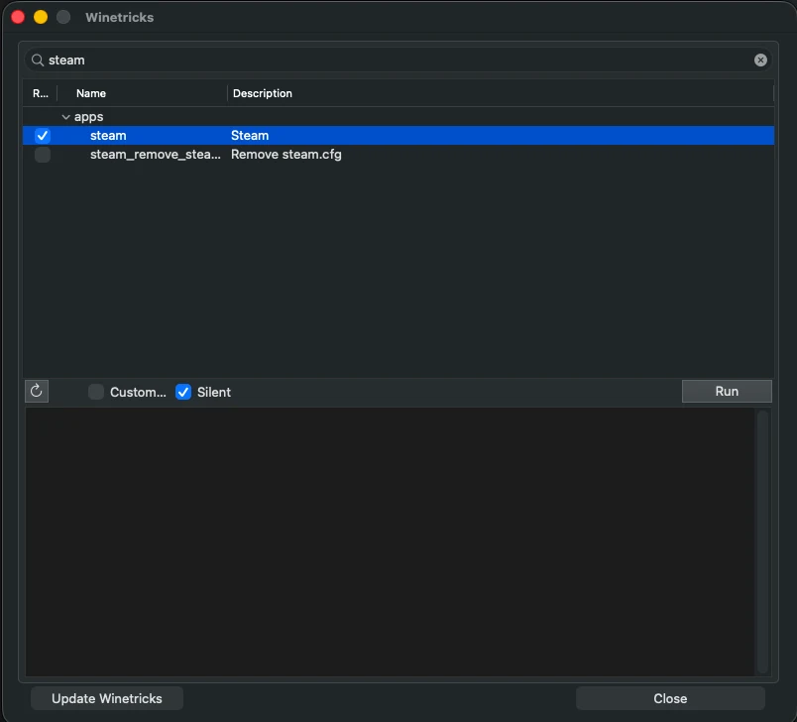Click the refresh list icon button
The width and height of the screenshot is (797, 722).
tap(37, 391)
